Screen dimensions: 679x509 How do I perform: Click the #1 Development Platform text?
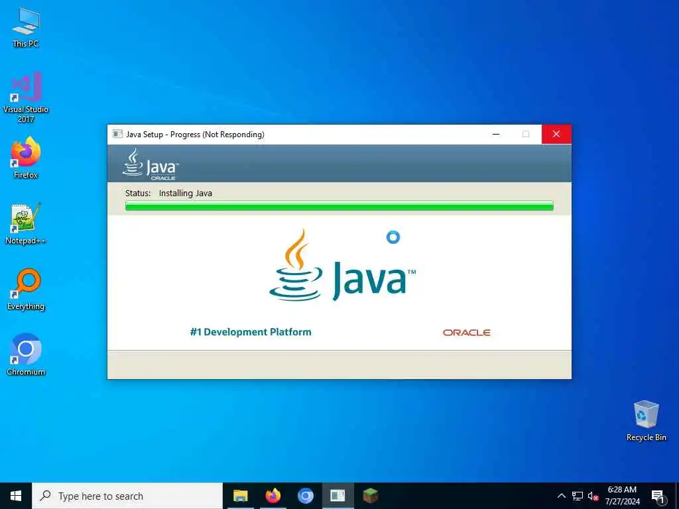point(251,332)
